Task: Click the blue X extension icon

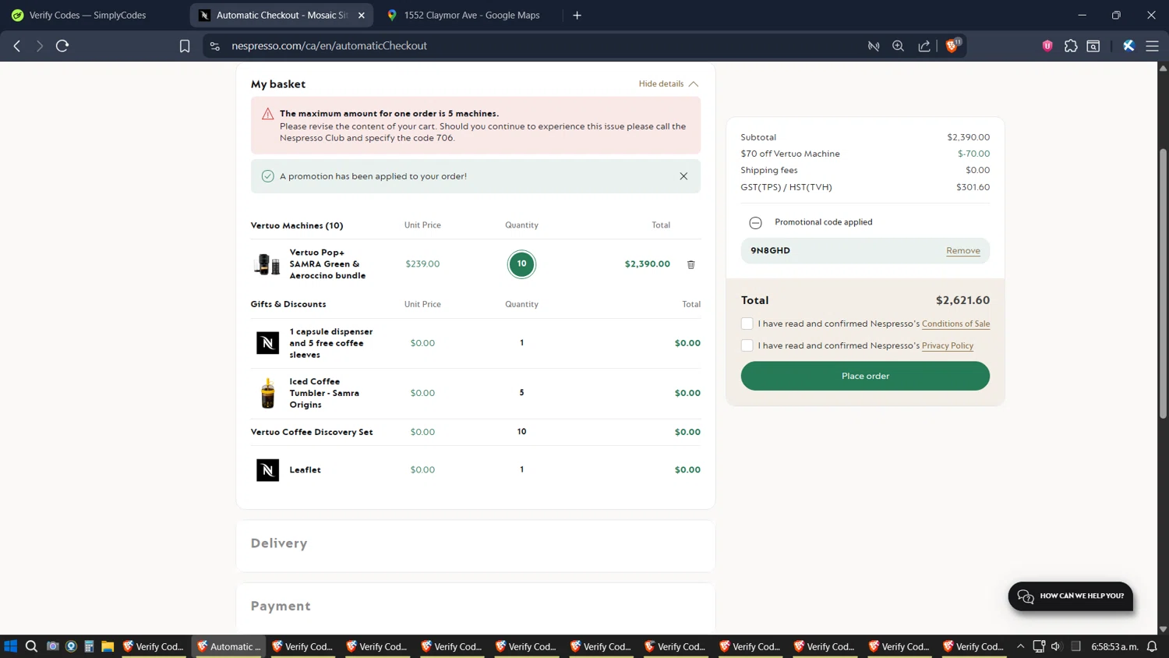Action: (x=1128, y=46)
